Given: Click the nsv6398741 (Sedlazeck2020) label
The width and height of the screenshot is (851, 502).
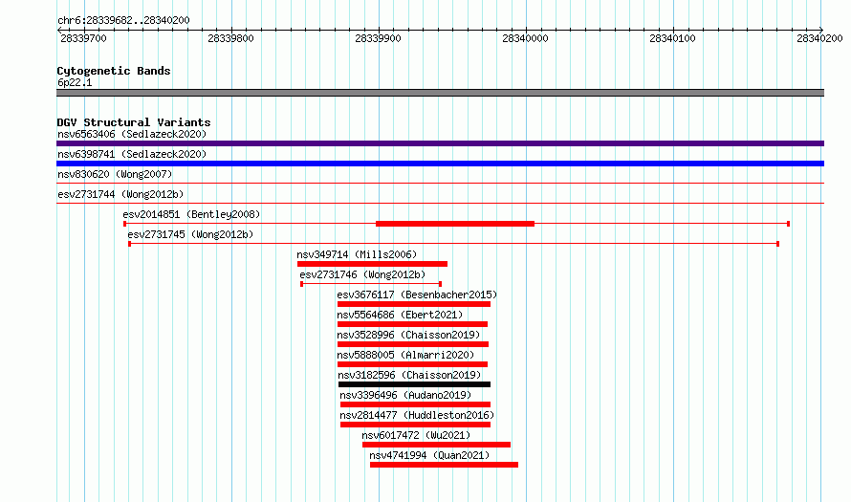Looking at the screenshot, I should point(132,154).
